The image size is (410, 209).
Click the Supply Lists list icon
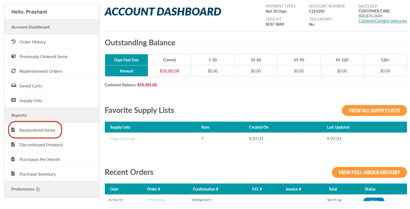[x=13, y=100]
